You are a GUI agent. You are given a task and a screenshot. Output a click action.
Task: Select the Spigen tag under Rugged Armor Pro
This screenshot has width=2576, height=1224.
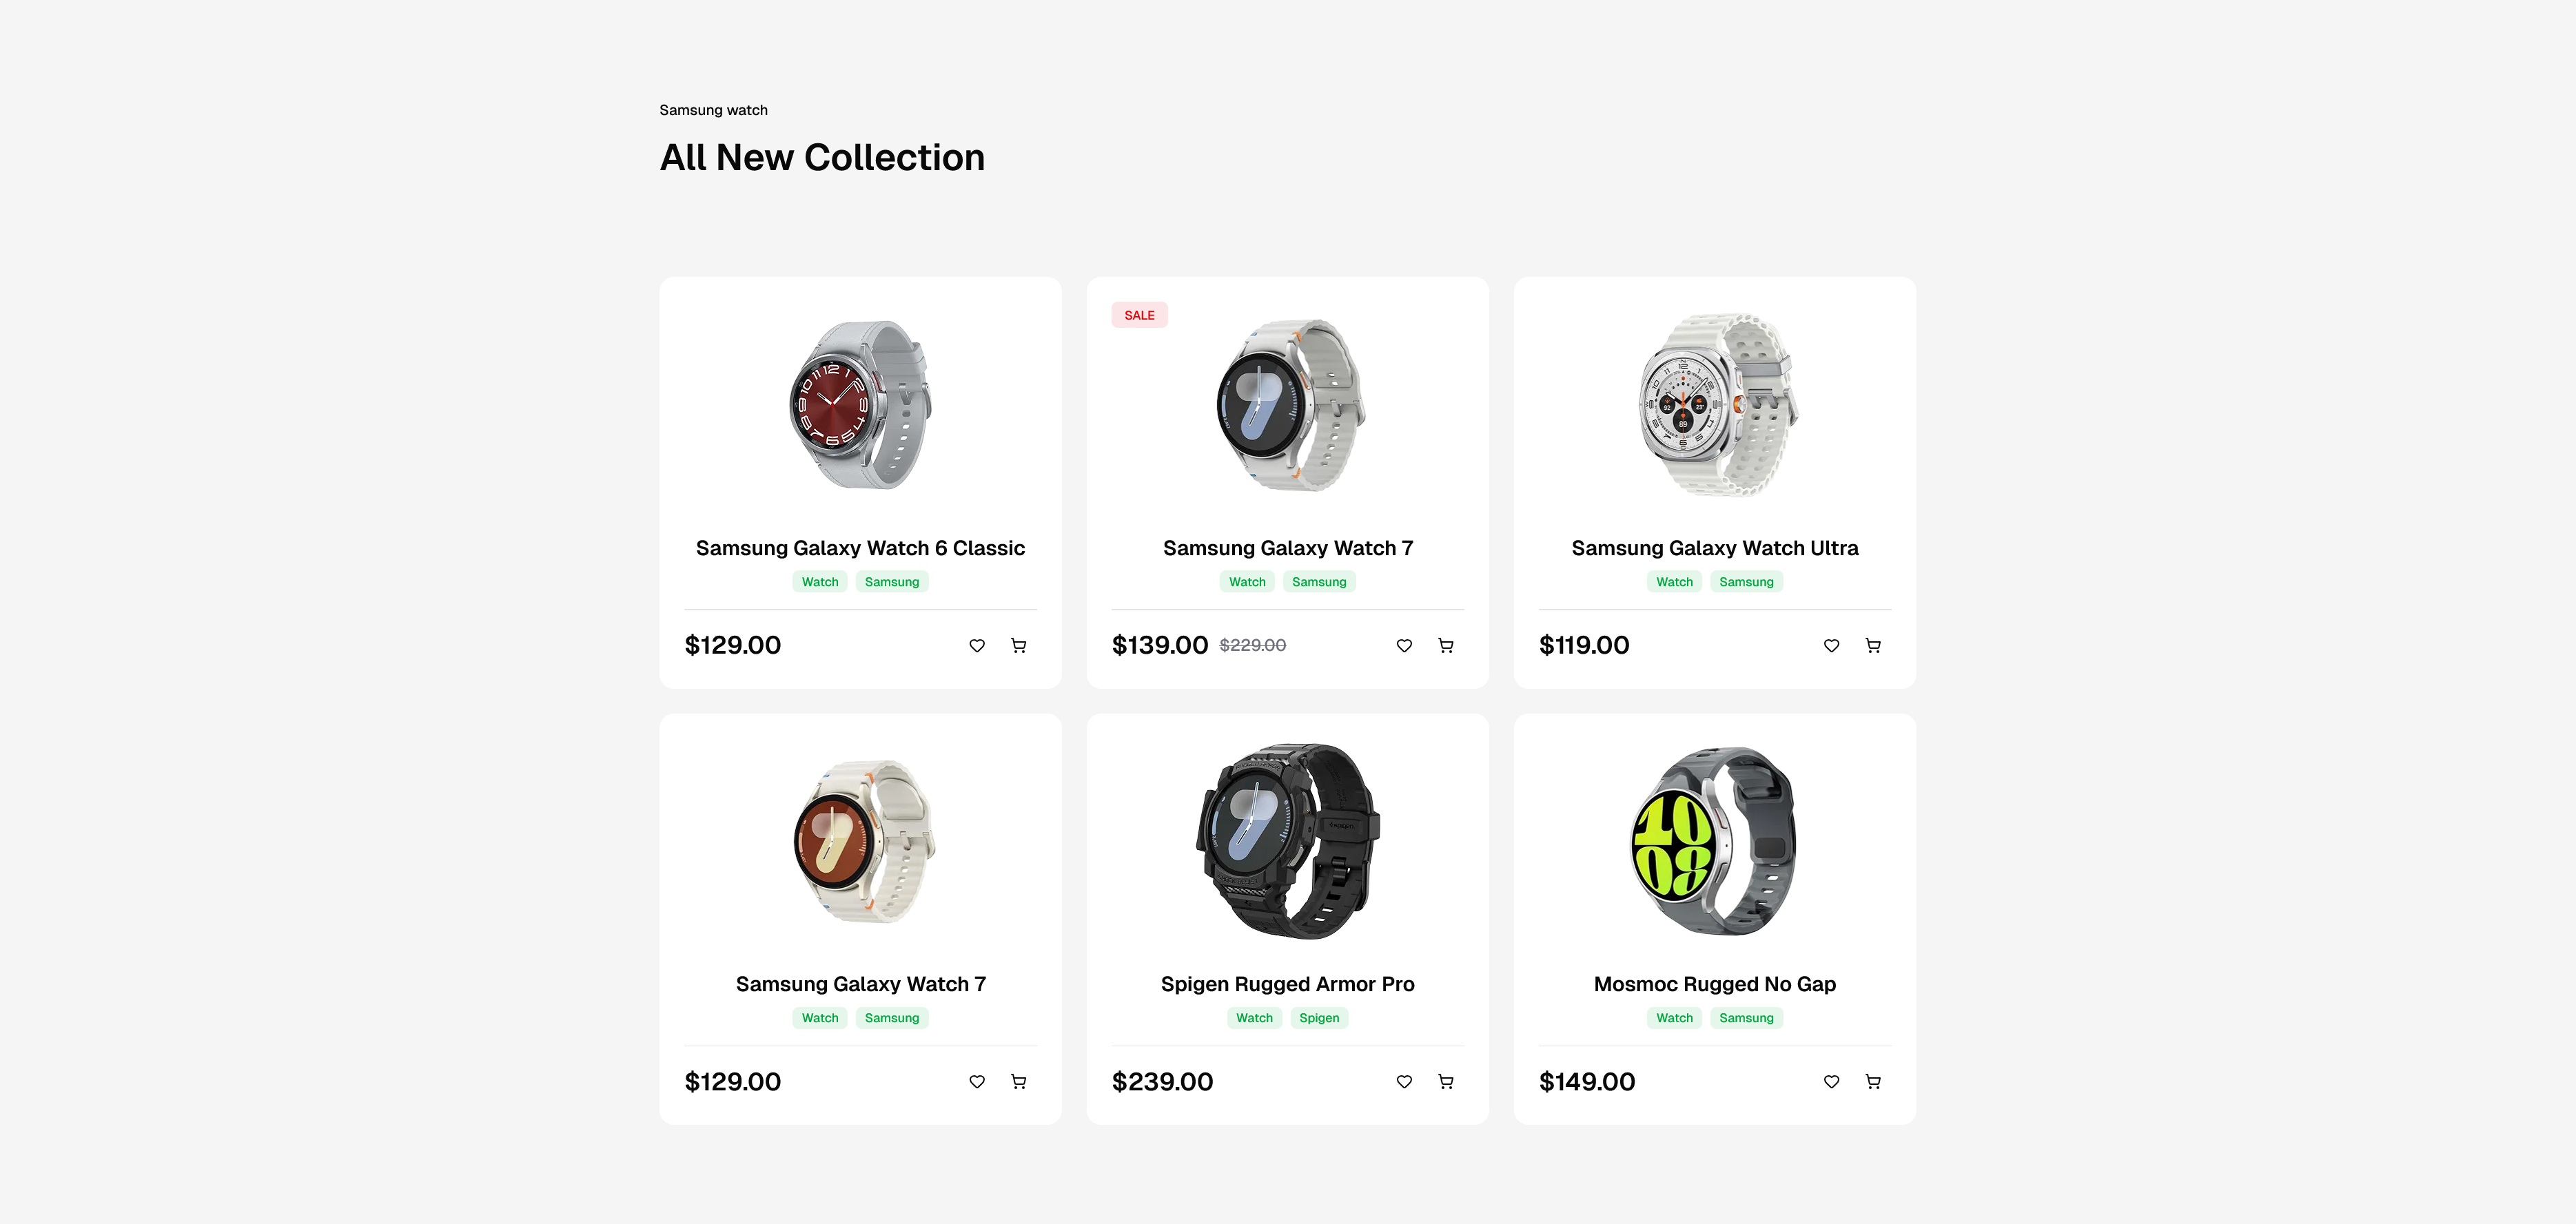coord(1318,1017)
